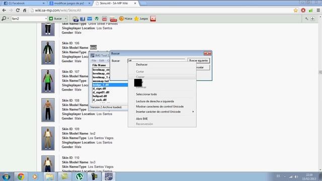This screenshot has height=181, width=322.
Task: Click the red CB toolbar icon
Action: pos(153,19)
